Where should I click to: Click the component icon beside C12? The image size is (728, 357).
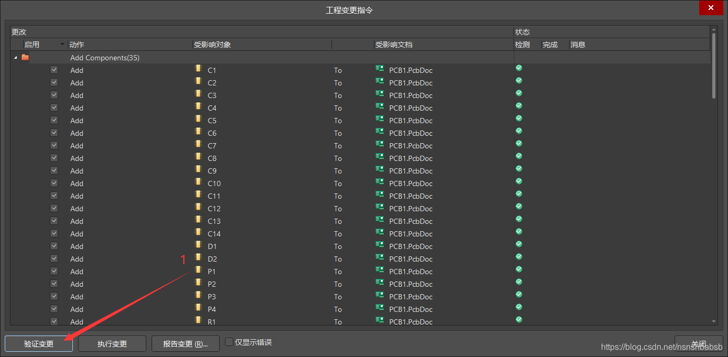pyautogui.click(x=198, y=207)
